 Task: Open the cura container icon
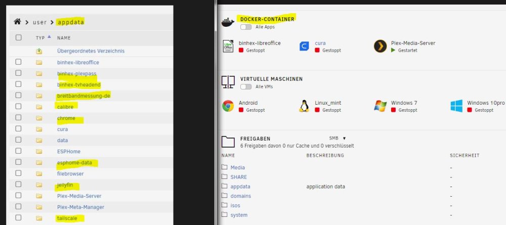click(304, 46)
